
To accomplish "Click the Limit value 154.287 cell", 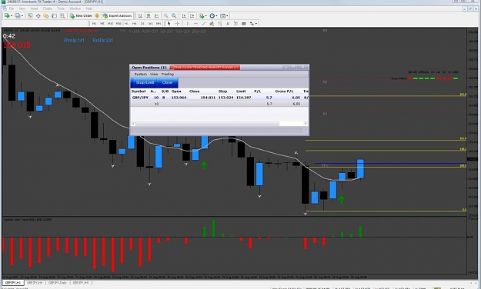I will pos(243,98).
